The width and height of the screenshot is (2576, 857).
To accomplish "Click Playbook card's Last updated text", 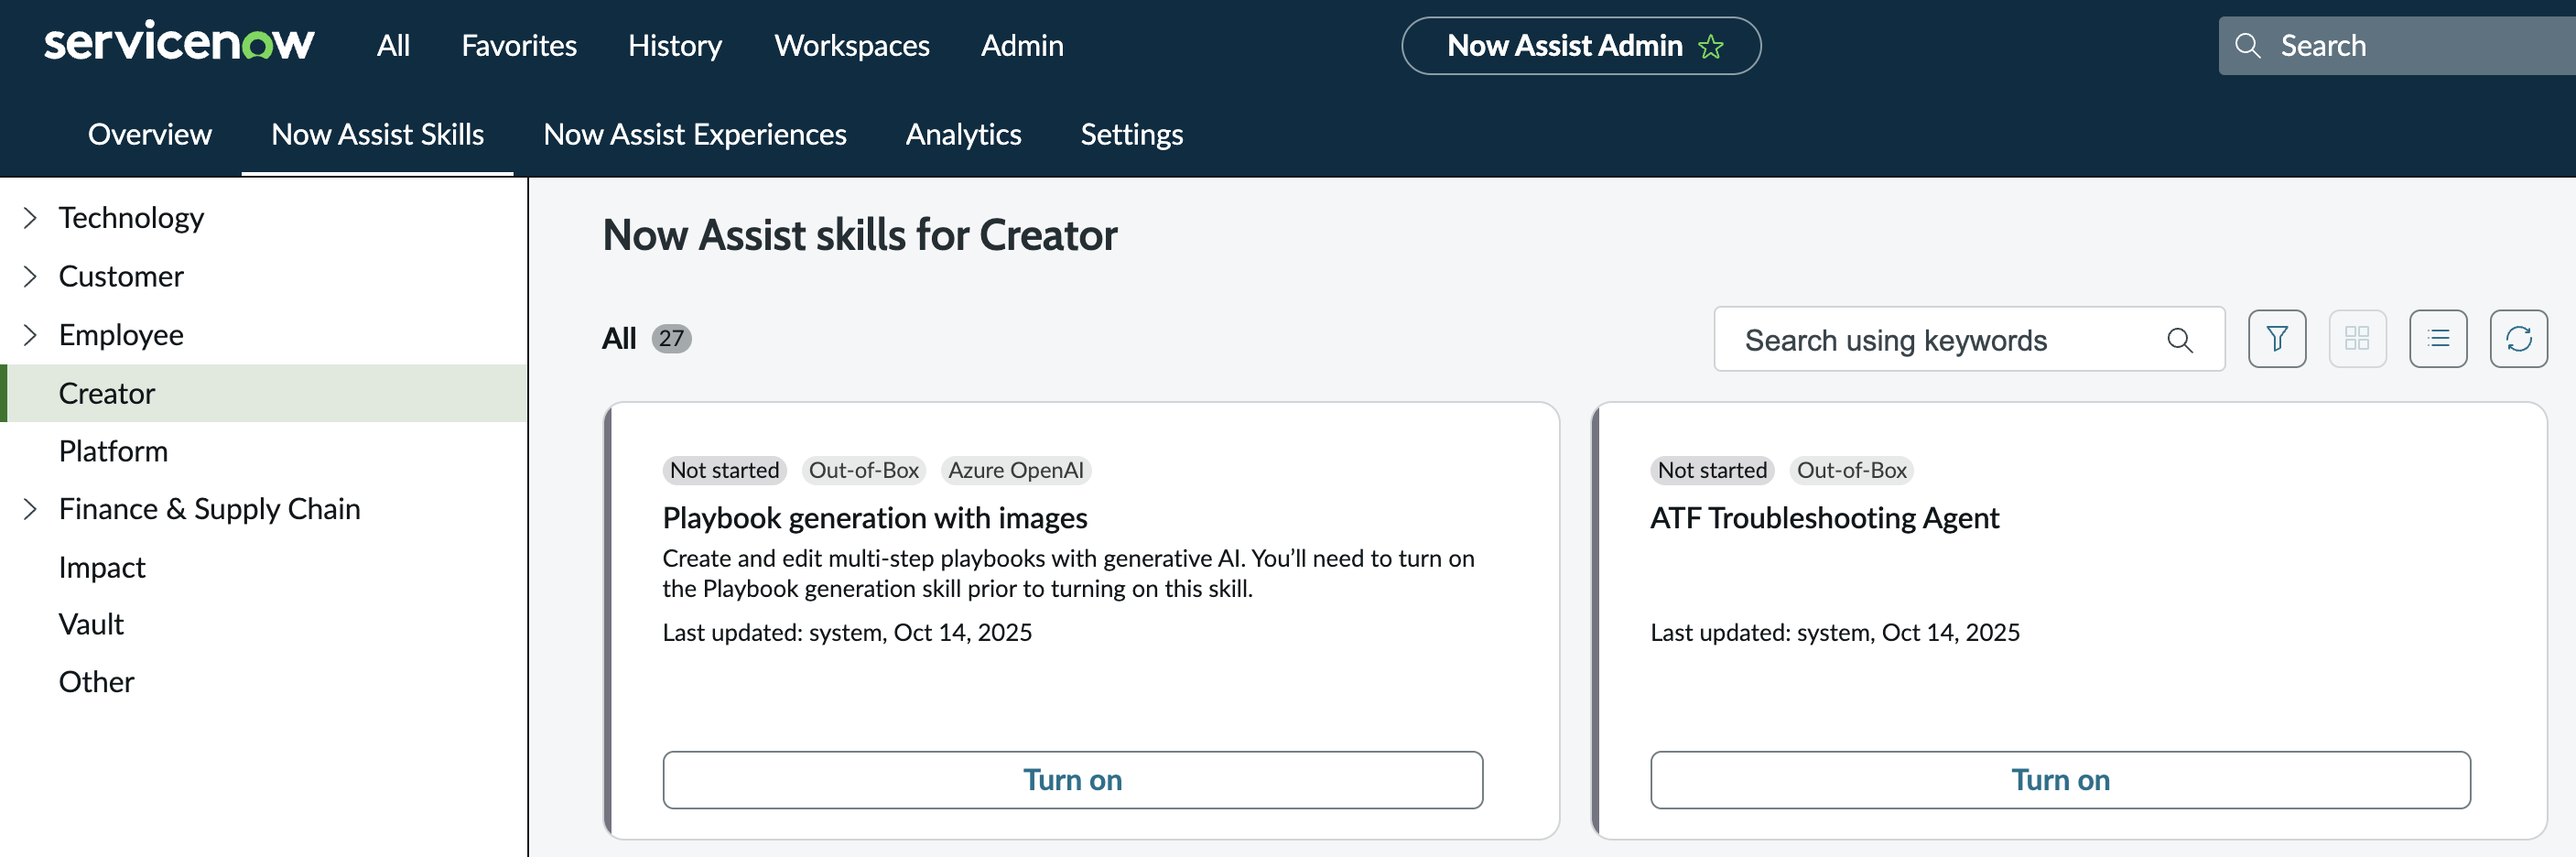I will pyautogui.click(x=847, y=633).
